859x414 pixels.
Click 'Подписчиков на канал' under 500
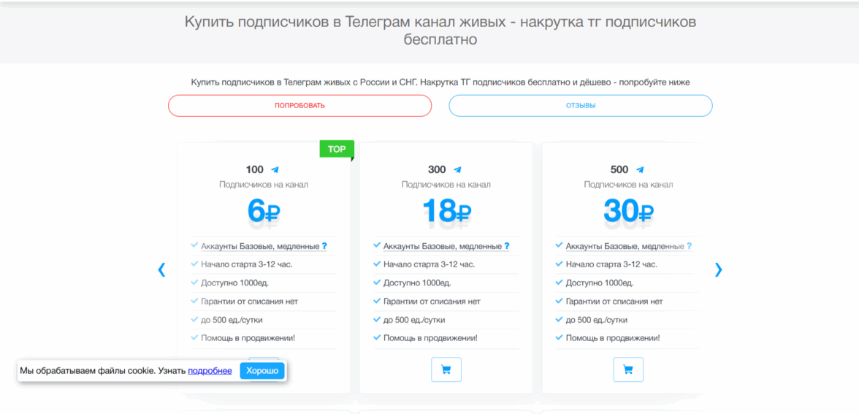628,185
